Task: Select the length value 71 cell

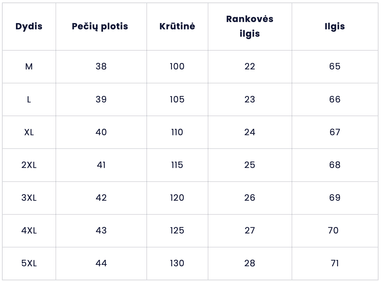Action: [x=335, y=263]
